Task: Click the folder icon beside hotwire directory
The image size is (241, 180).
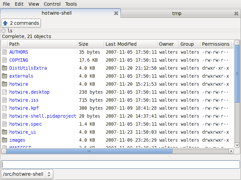Action: tap(5, 84)
